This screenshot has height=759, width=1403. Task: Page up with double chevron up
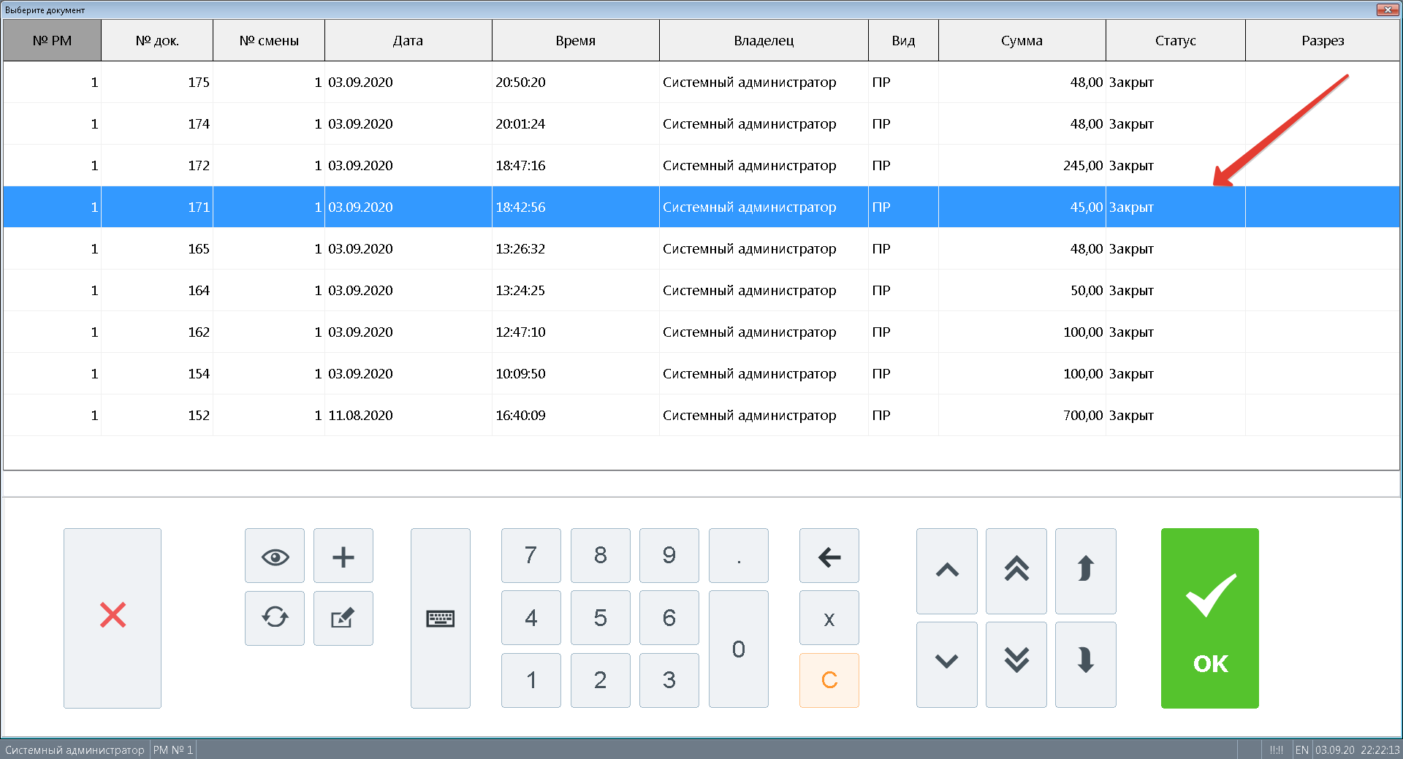(1016, 571)
